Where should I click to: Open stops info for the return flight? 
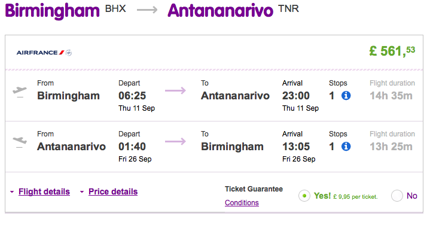coord(346,147)
